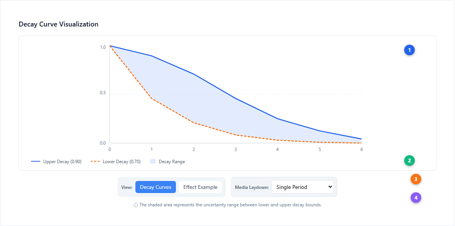Select the purple badge numbered 4
Screen dimensions: 455x226
coord(416,198)
